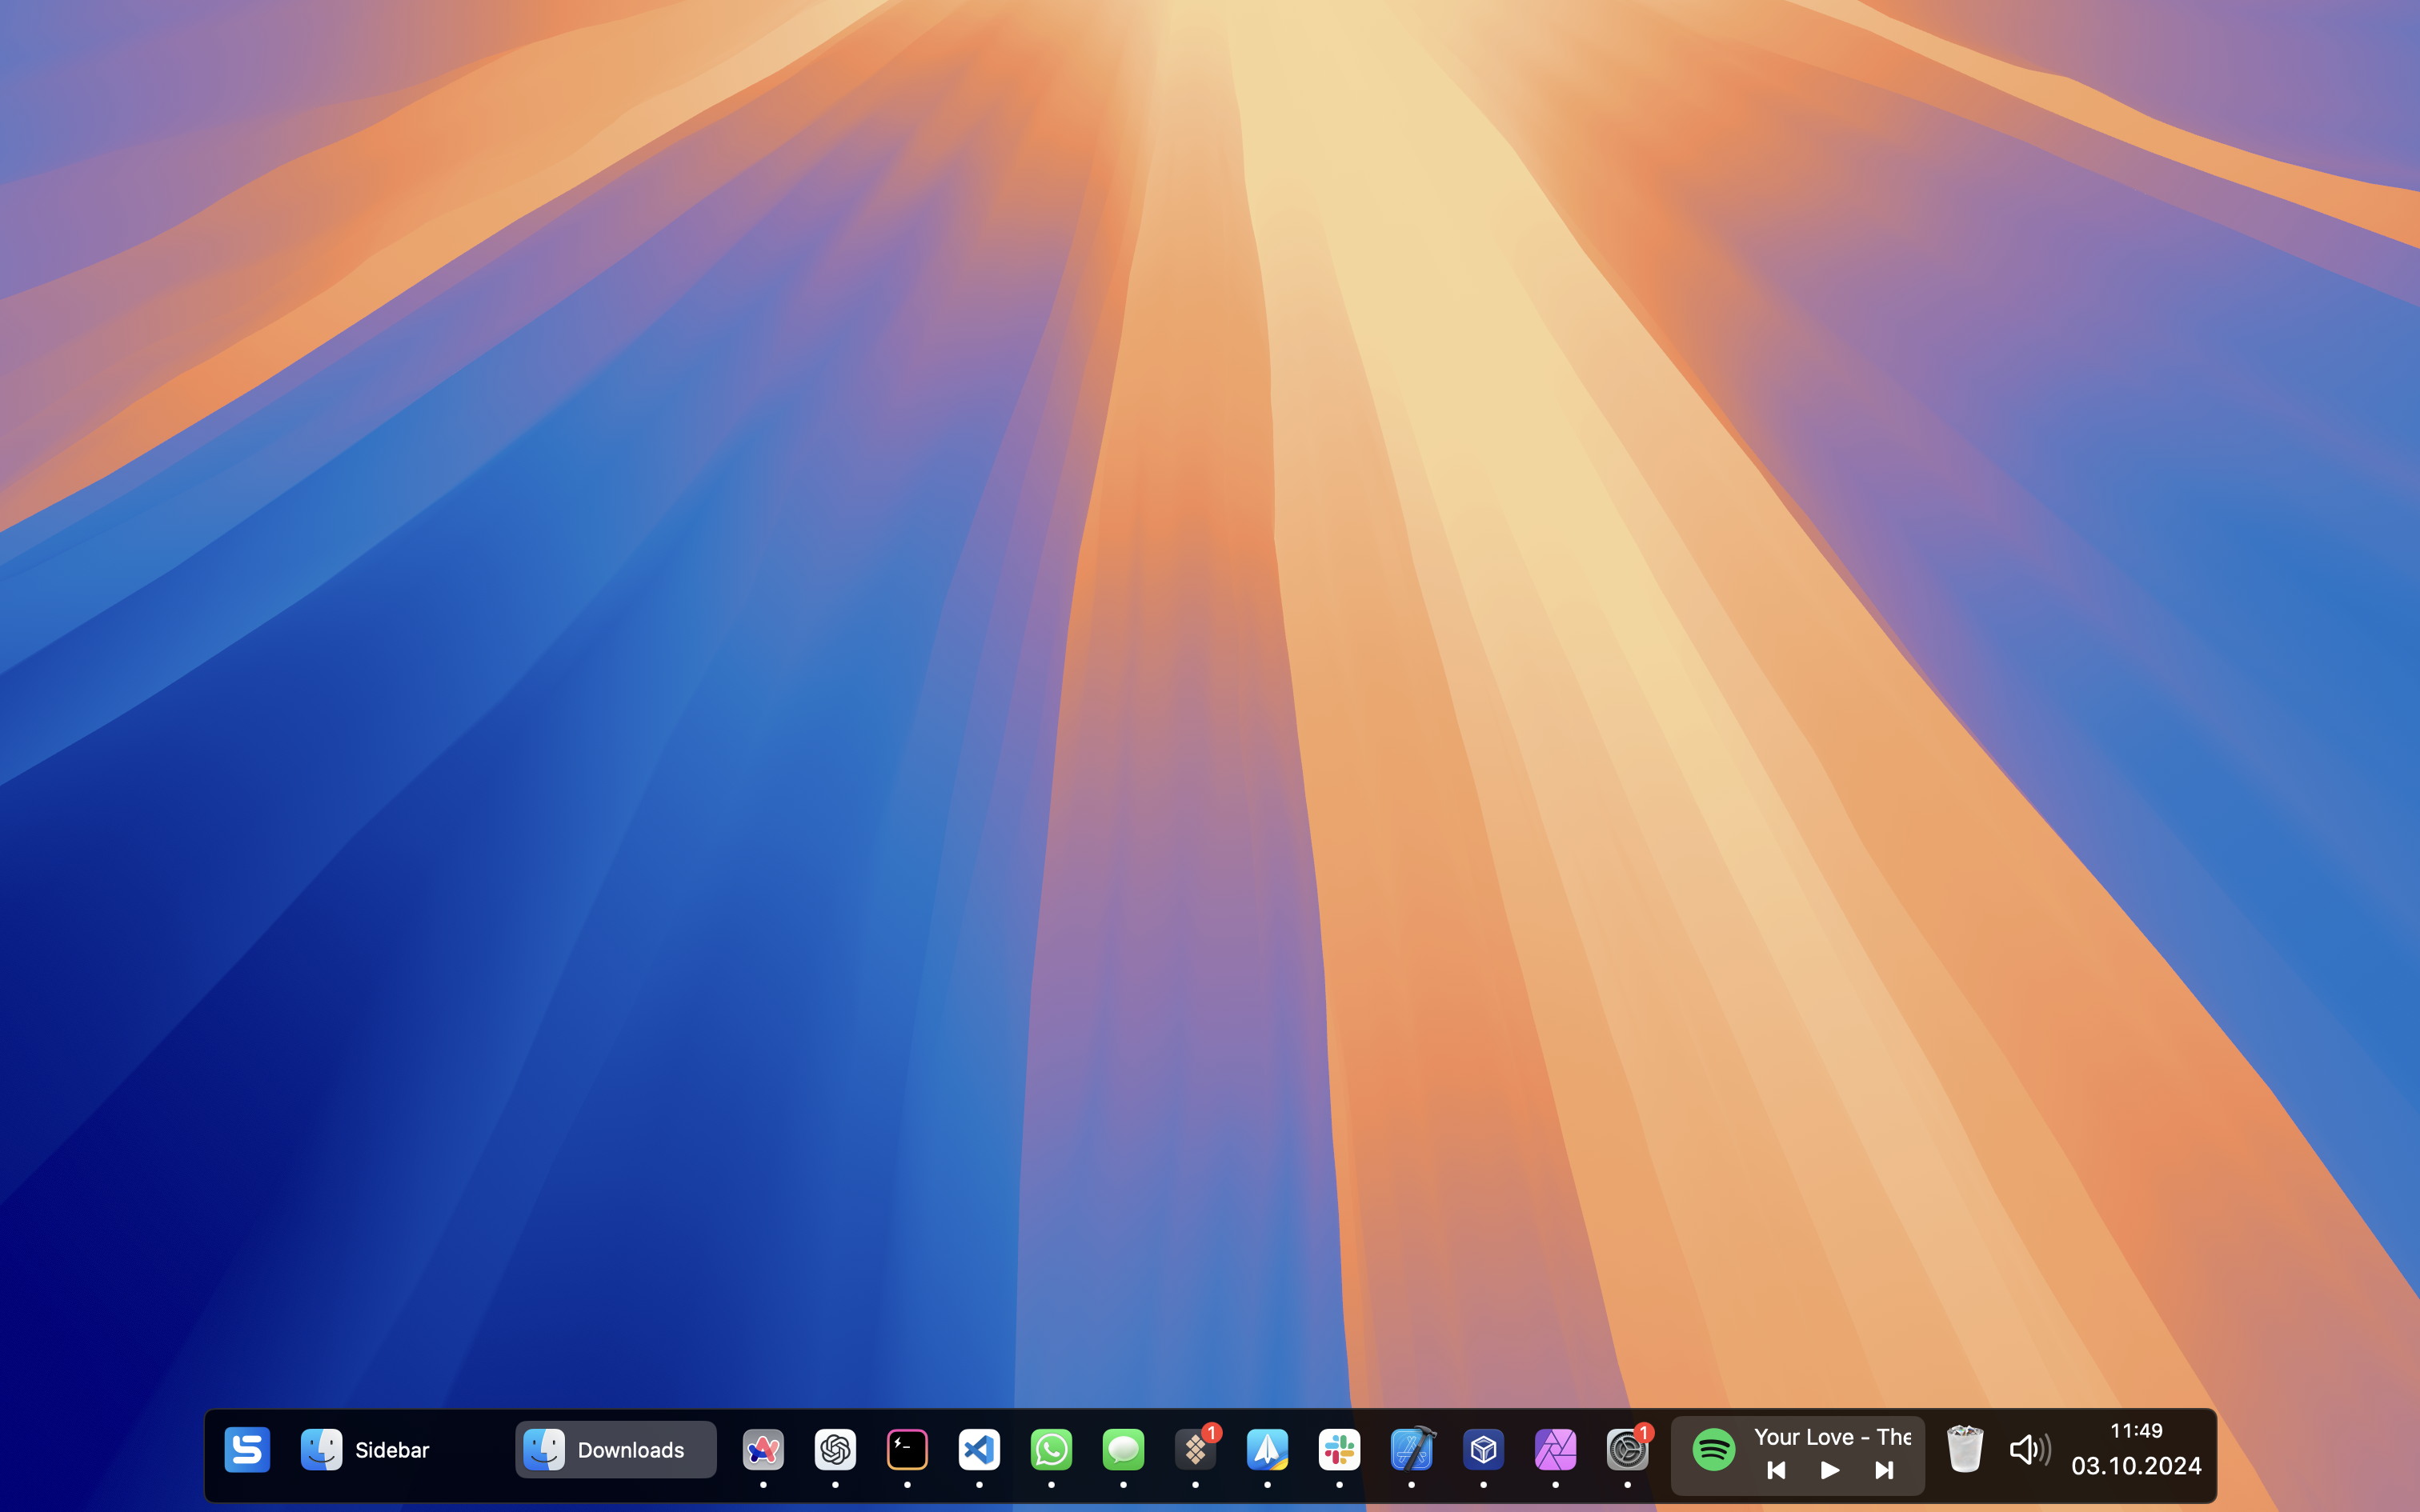Screen dimensions: 2420x1512
Task: Open the Affinity Photo app icon
Action: click(x=1555, y=1449)
